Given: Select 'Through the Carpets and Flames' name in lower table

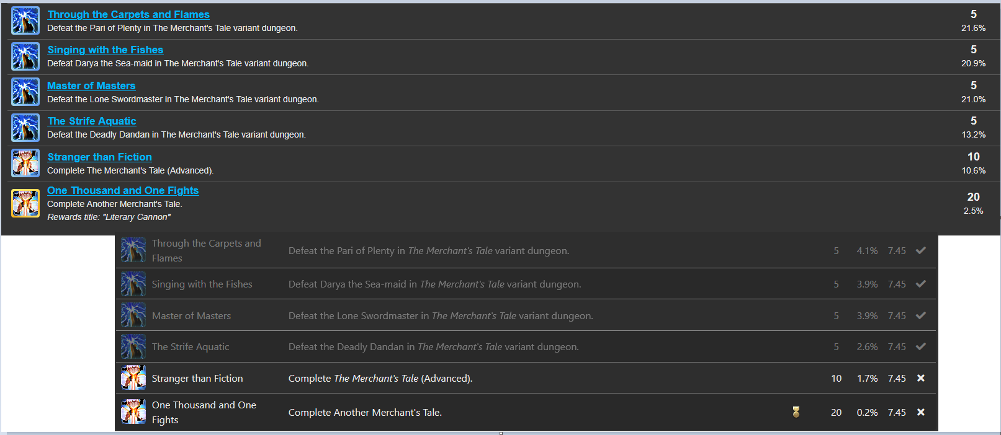Looking at the screenshot, I should pos(207,250).
